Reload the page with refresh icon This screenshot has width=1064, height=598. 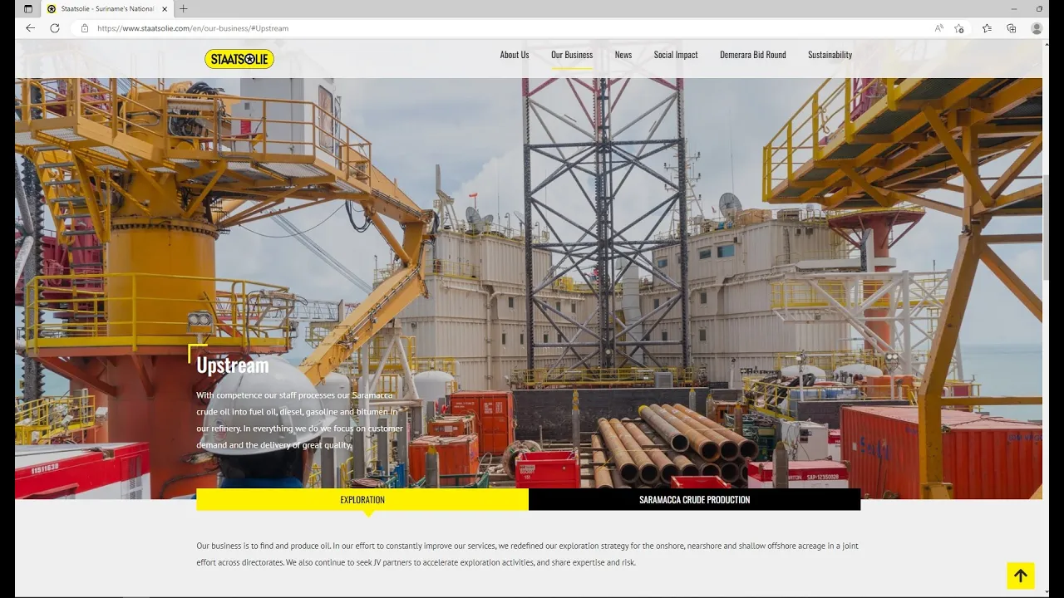[55, 28]
